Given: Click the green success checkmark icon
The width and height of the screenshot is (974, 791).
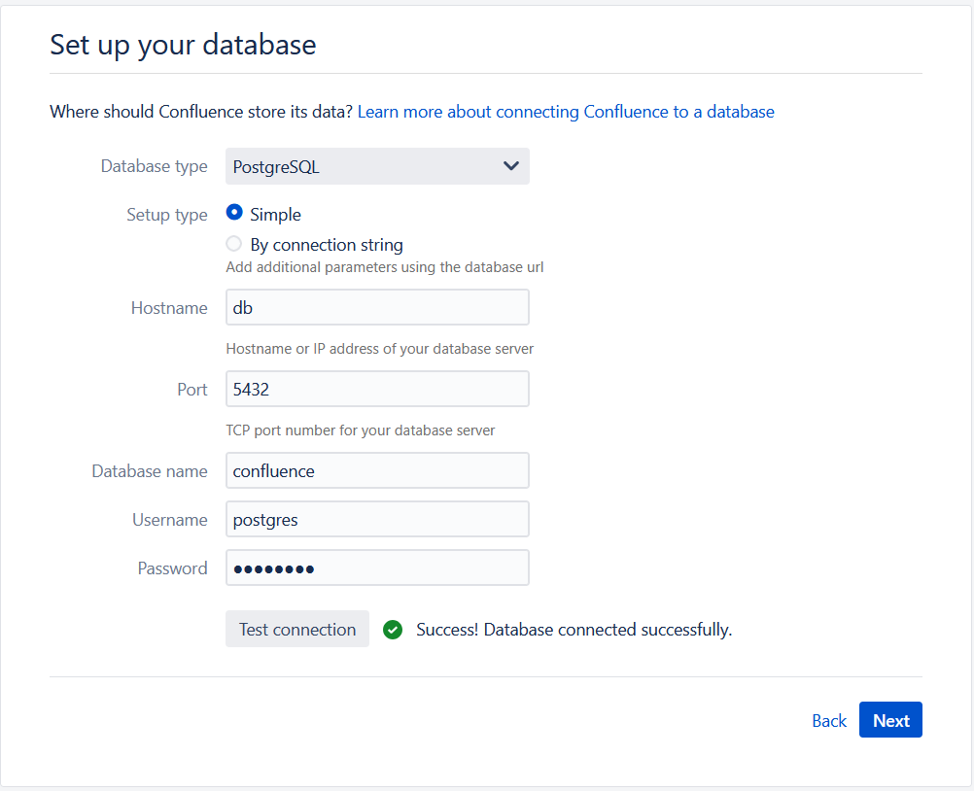Looking at the screenshot, I should (393, 630).
